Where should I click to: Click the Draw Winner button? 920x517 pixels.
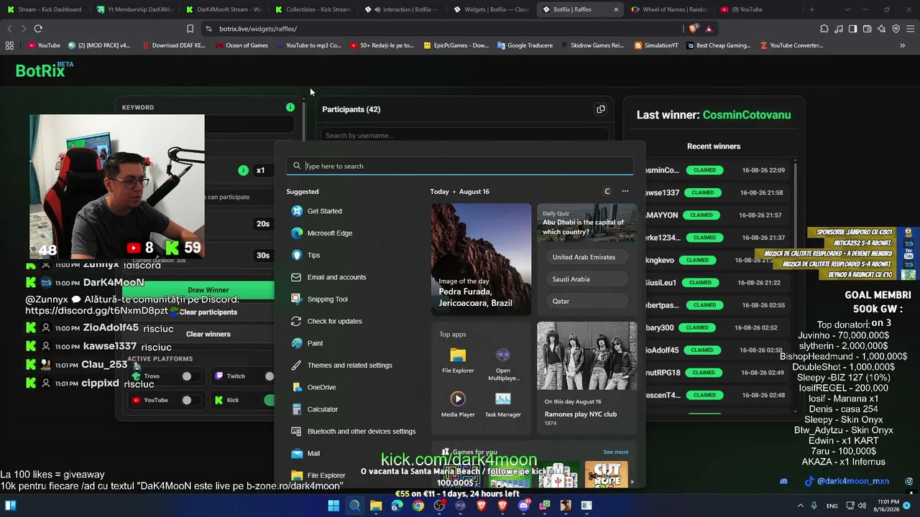tap(208, 290)
